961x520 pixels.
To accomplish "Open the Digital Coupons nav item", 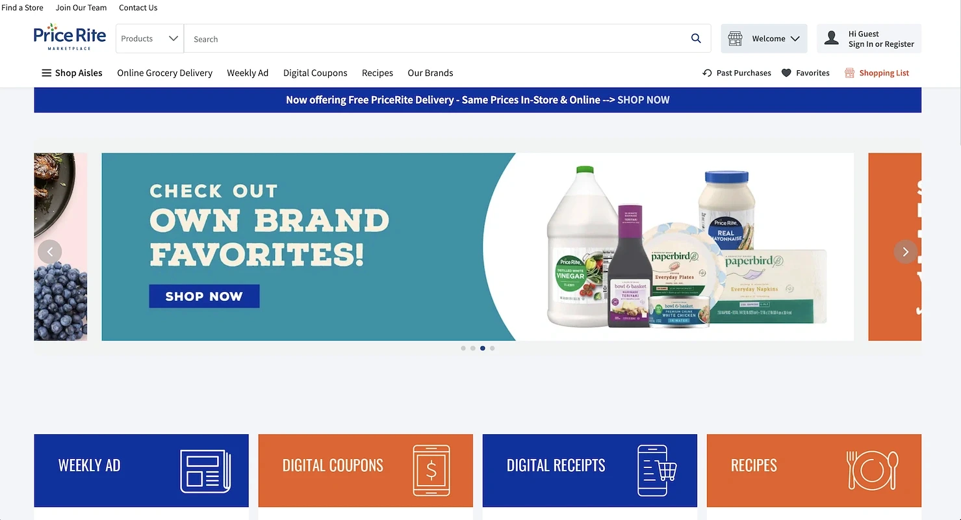I will tap(315, 73).
